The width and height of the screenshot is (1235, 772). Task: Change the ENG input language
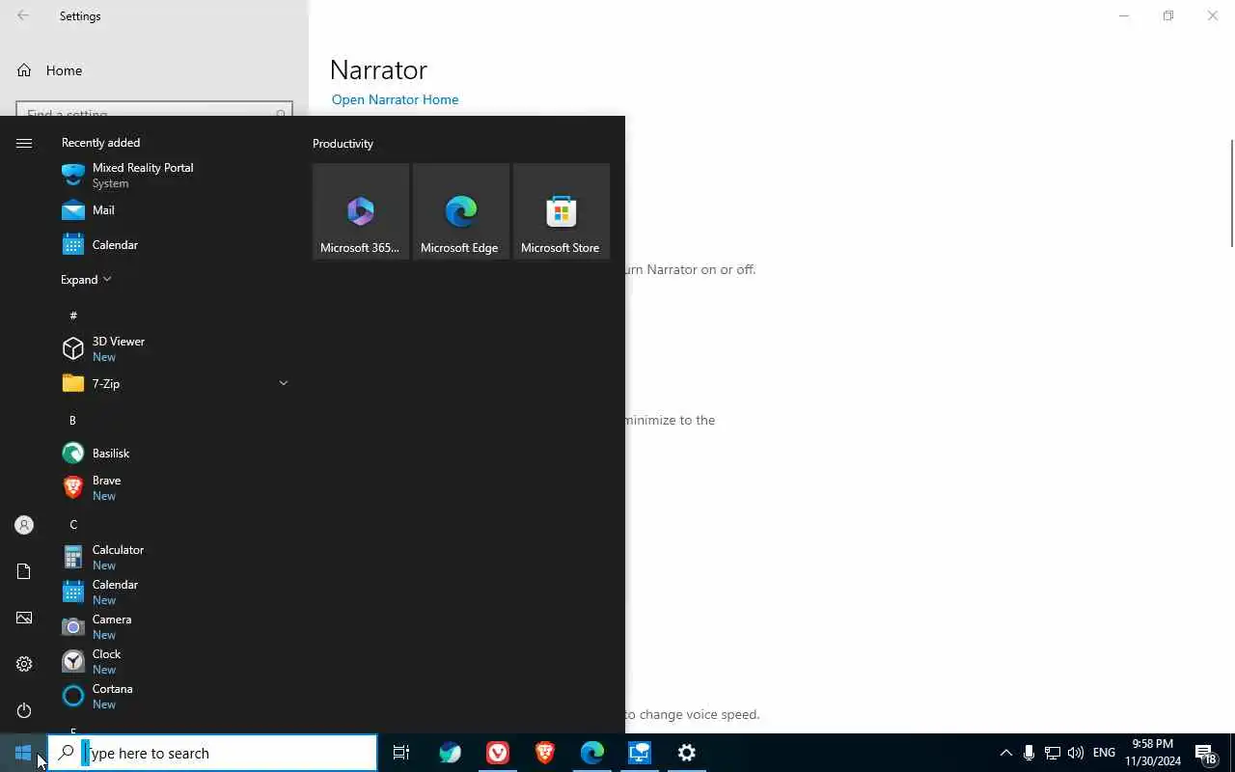coord(1104,753)
